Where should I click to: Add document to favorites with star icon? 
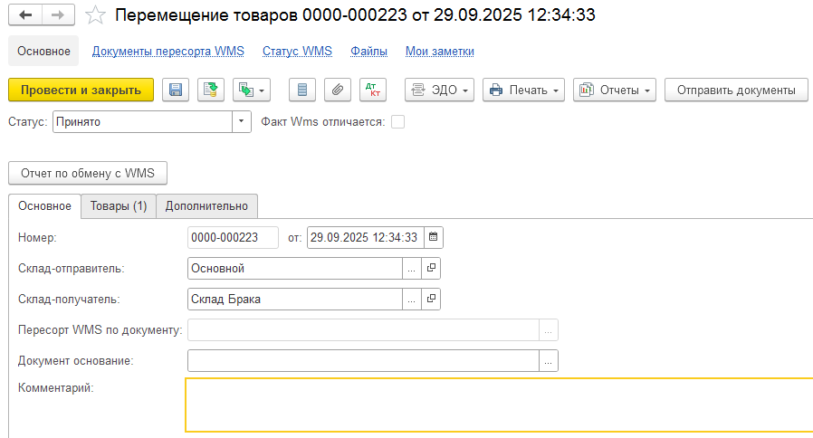[x=95, y=15]
